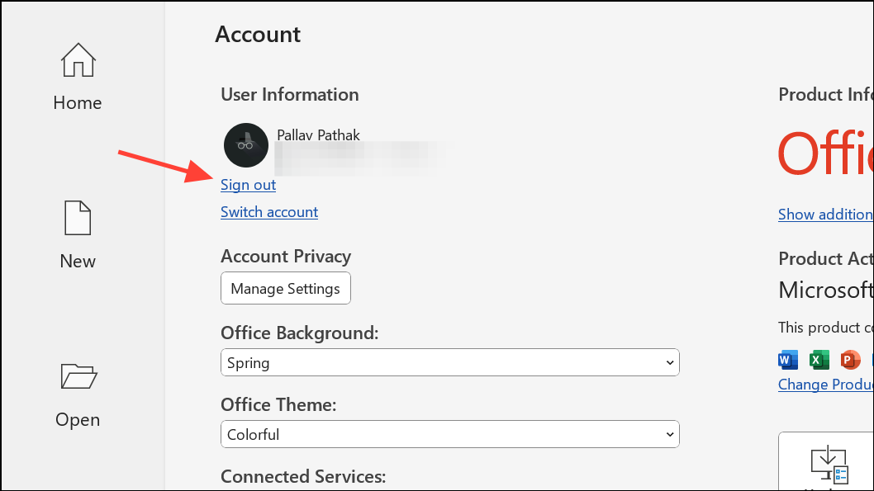Click the Excel app icon
Viewport: 874px width, 491px height.
pyautogui.click(x=819, y=360)
